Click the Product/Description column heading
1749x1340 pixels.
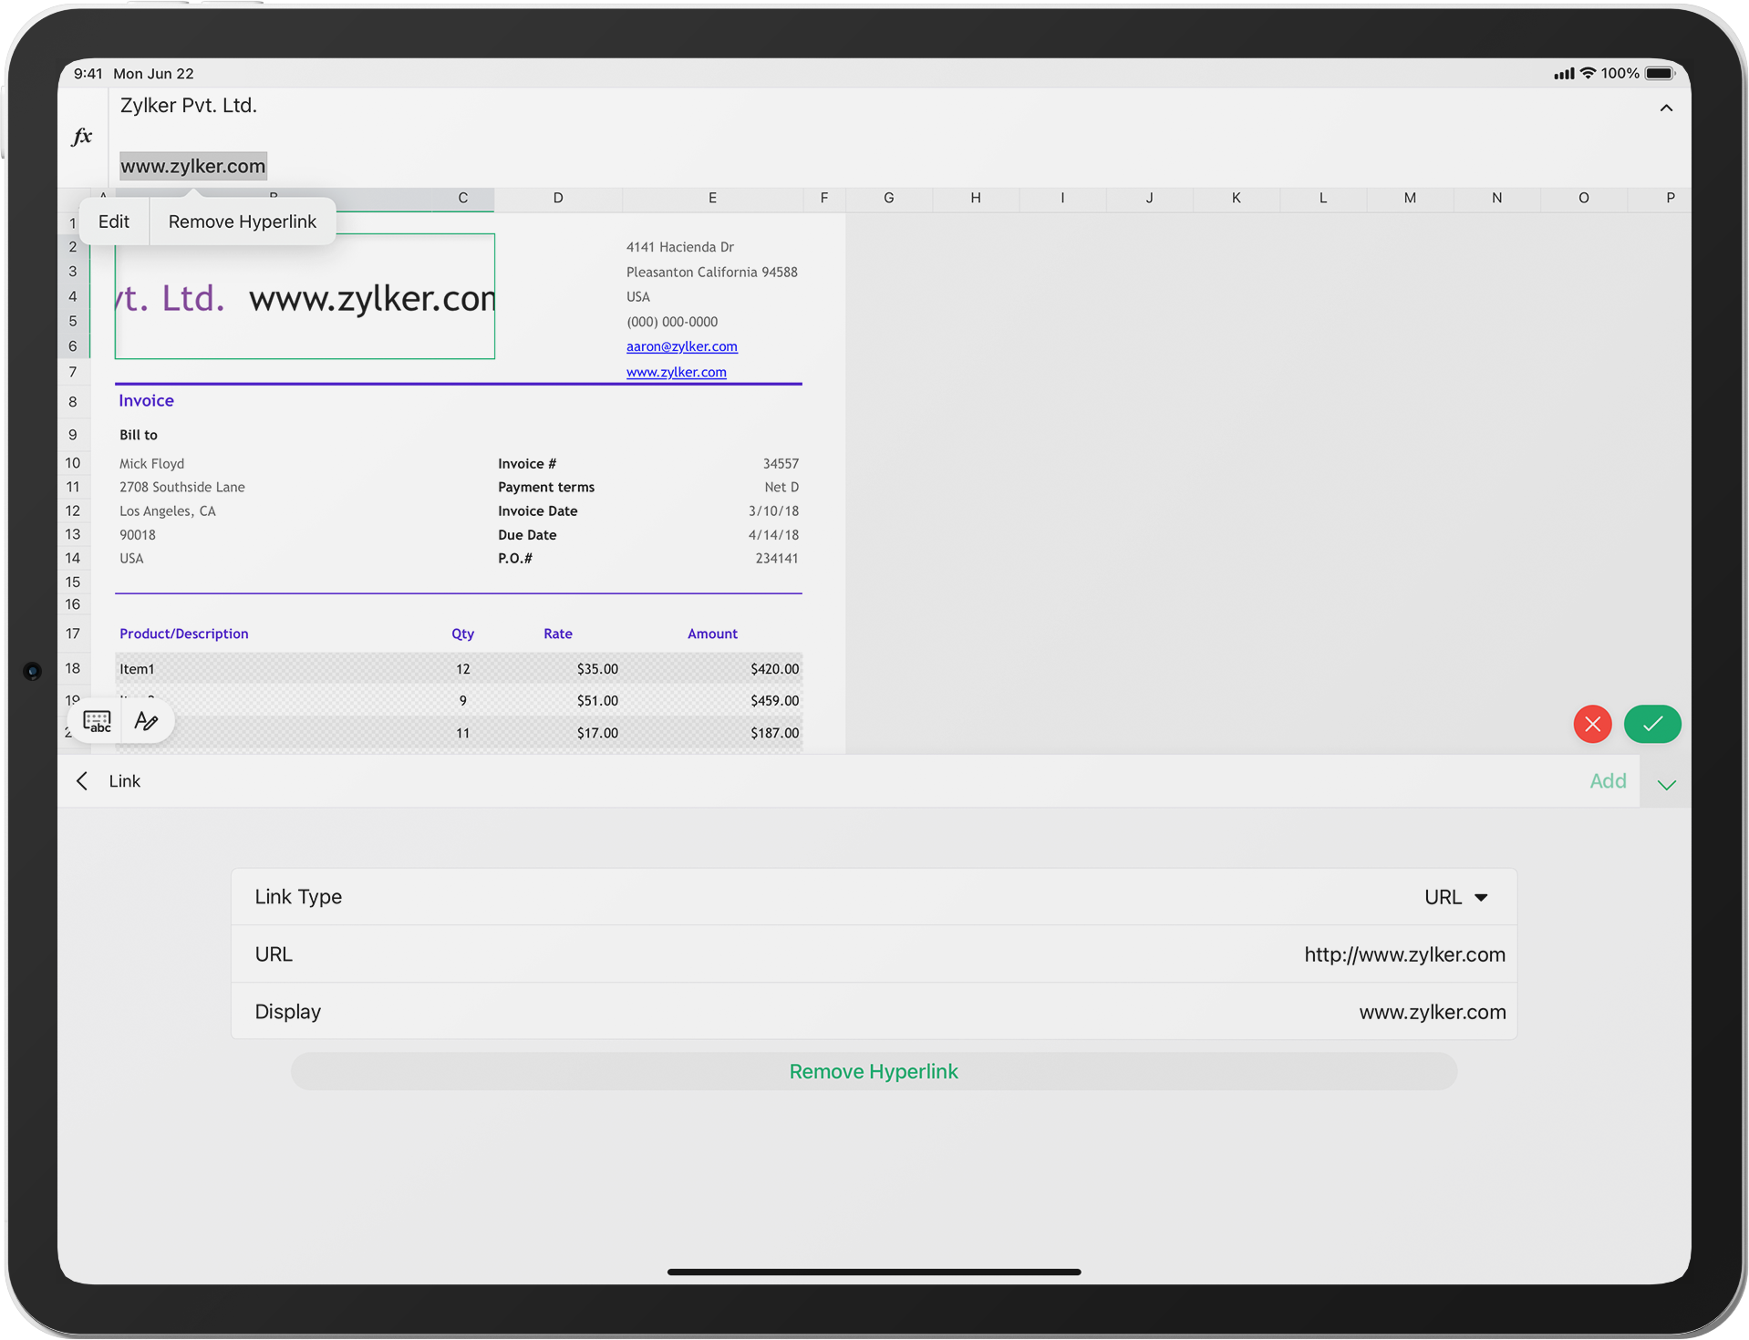point(183,634)
